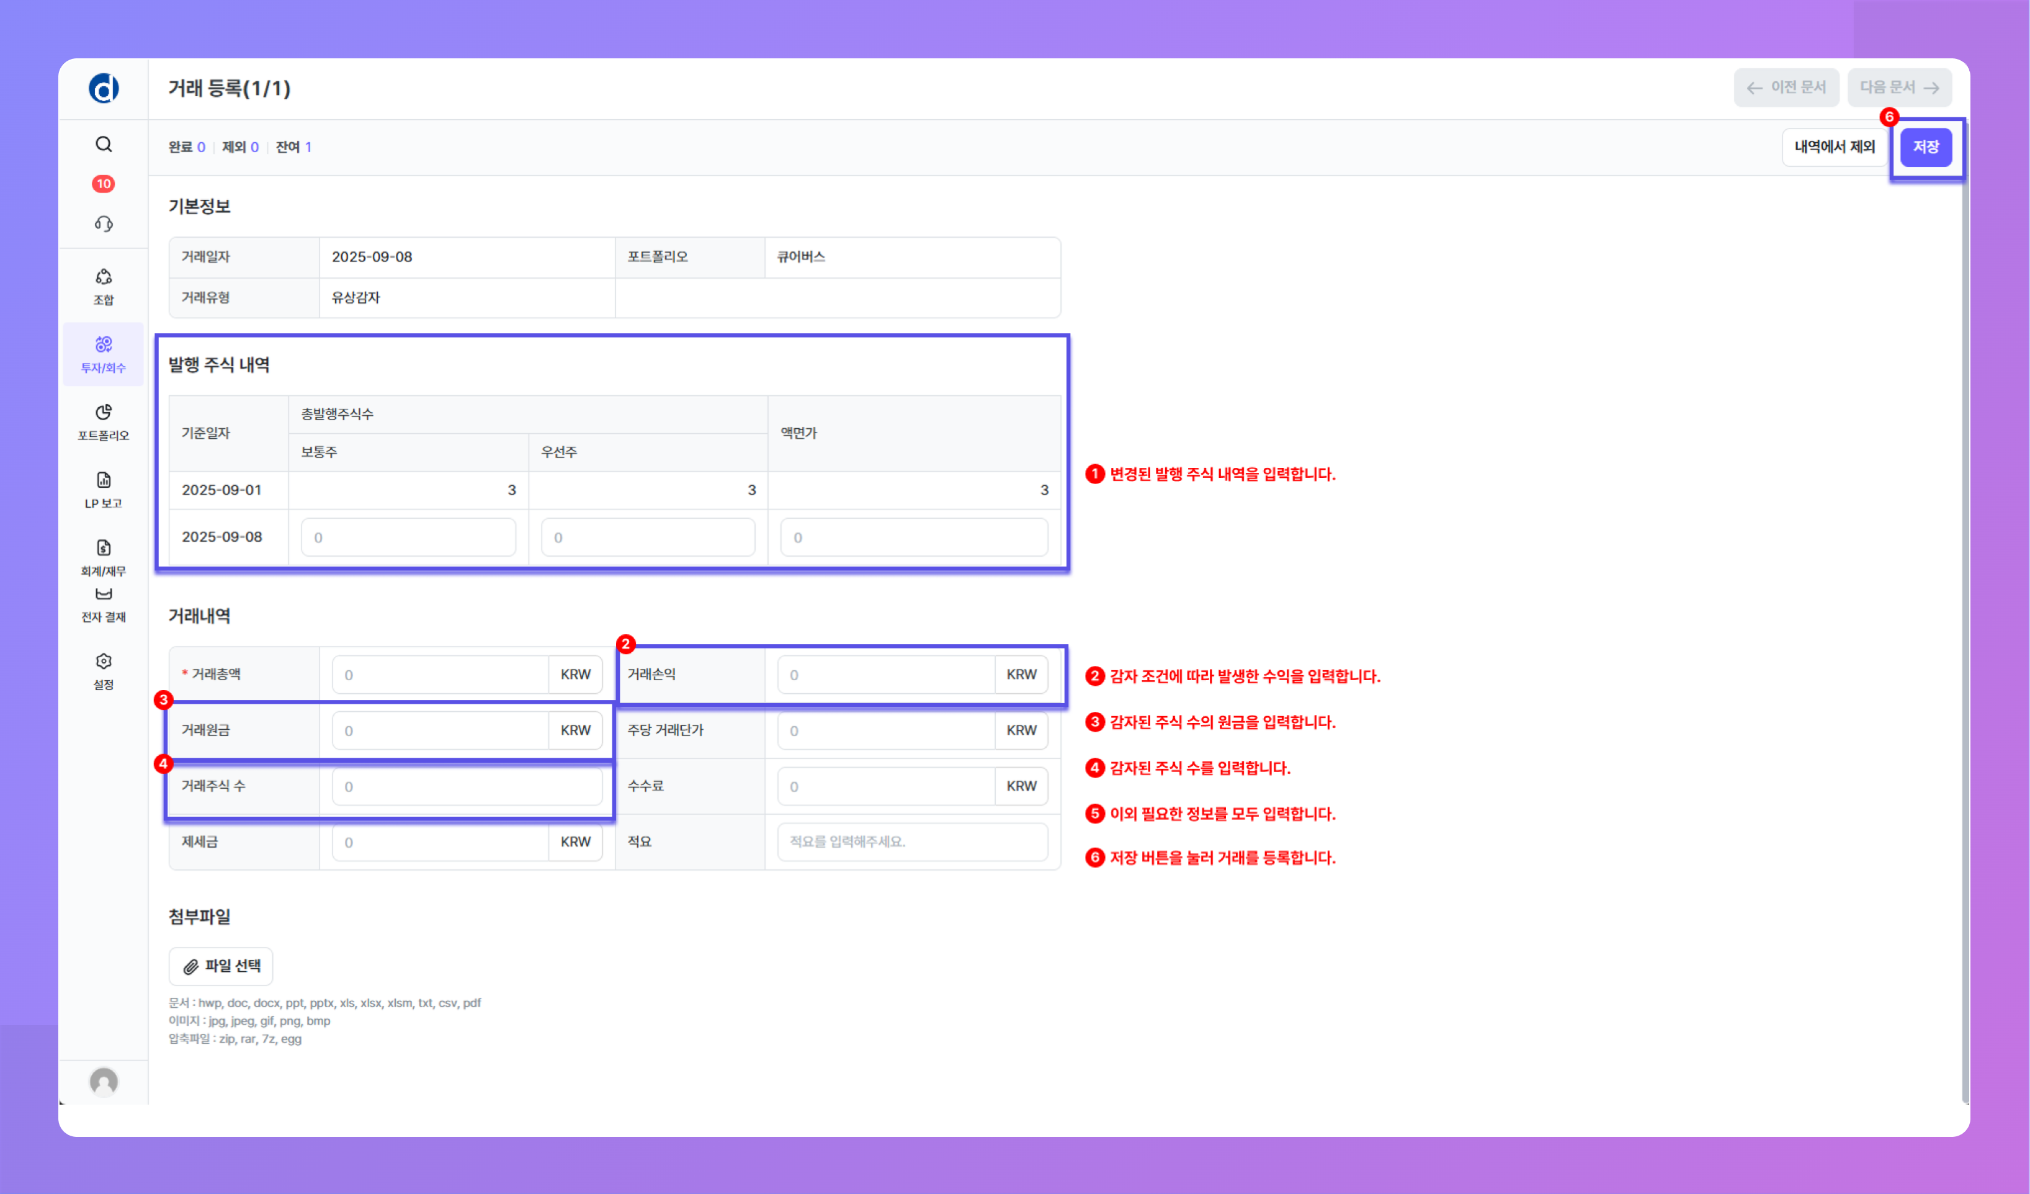Open the 전자 결재 sidebar item
2030x1194 pixels.
click(103, 605)
